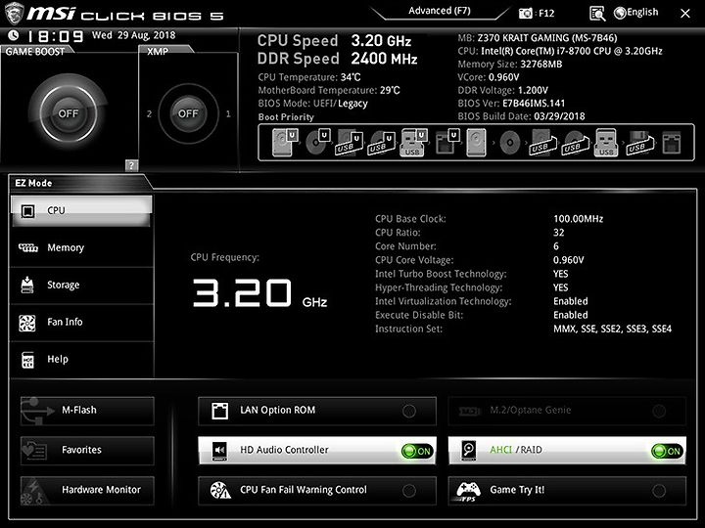Click the Fan Info fan icon
This screenshot has height=528, width=705.
point(27,323)
